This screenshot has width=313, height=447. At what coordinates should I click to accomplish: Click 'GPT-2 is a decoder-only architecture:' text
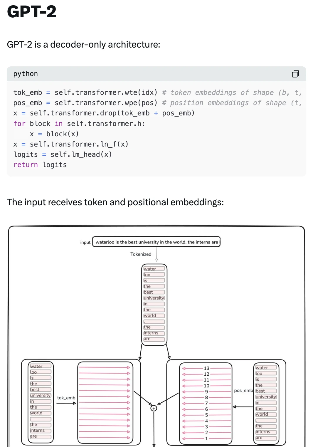click(84, 44)
